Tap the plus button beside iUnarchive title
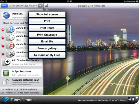Screen dimensions: 139x104 click(40, 6)
